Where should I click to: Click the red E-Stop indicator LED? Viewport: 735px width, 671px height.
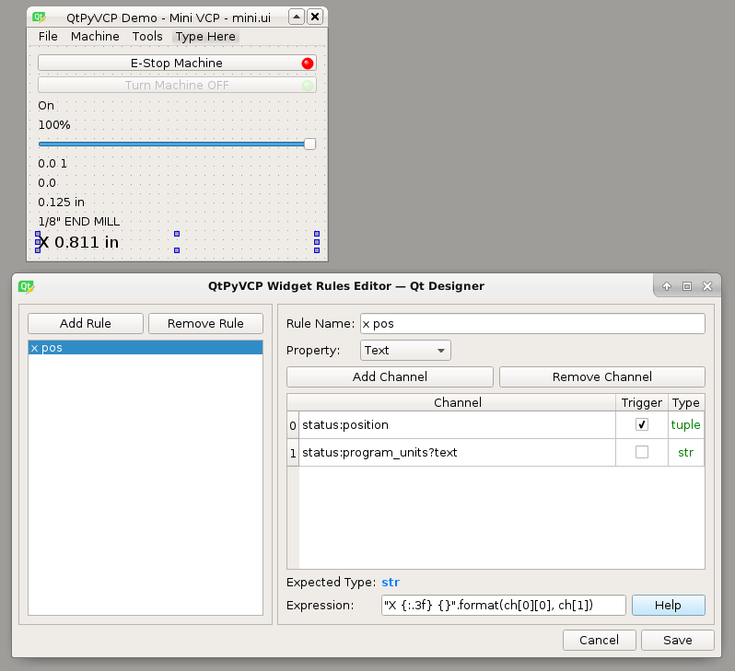click(308, 64)
